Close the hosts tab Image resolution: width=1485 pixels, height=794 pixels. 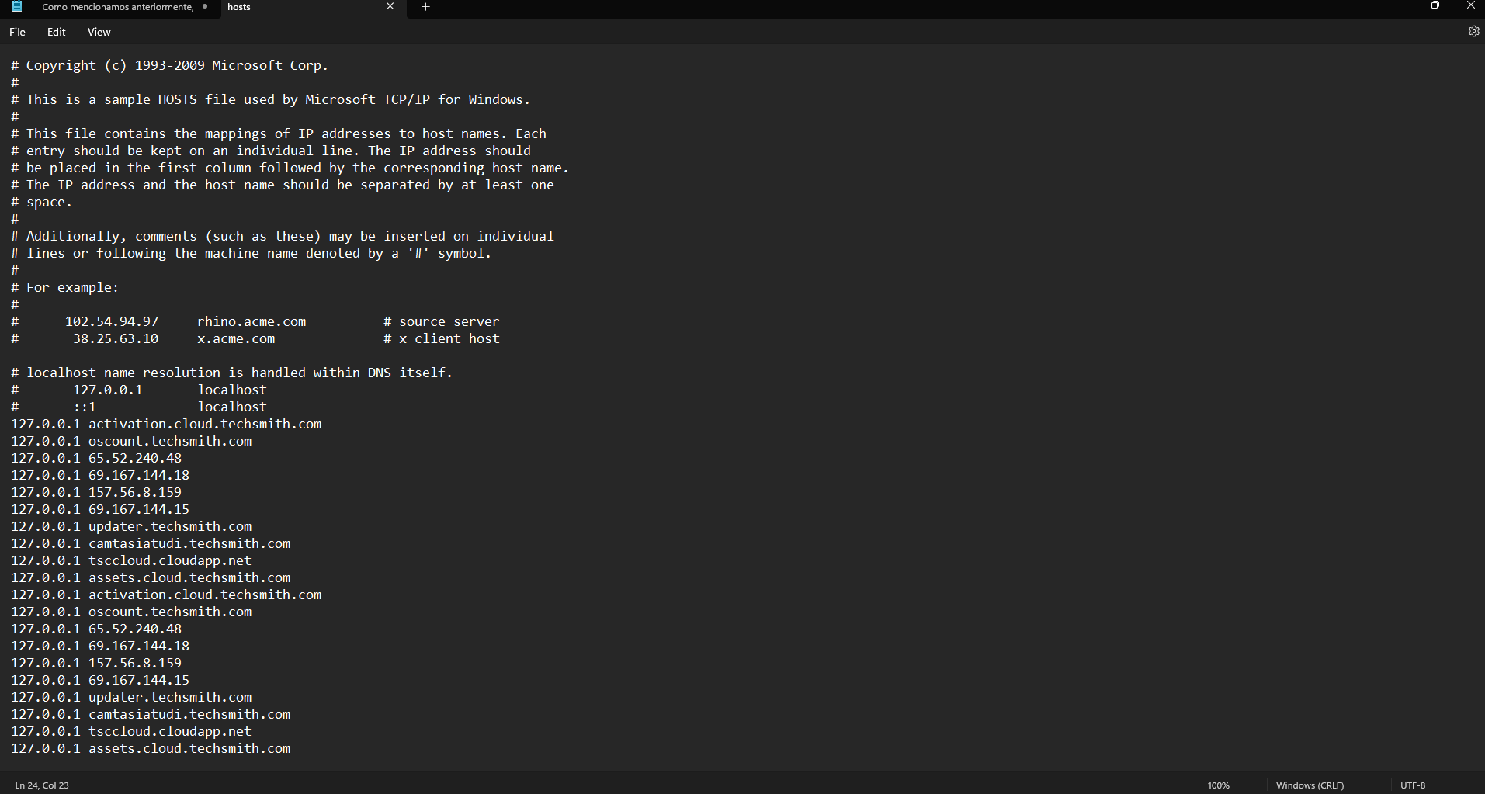(390, 7)
